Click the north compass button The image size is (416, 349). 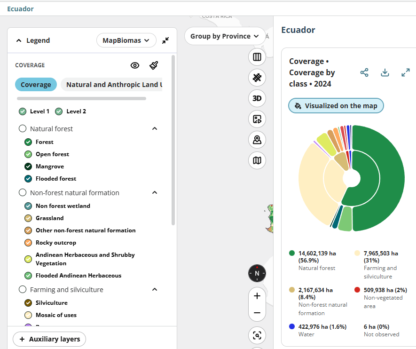coord(257,273)
